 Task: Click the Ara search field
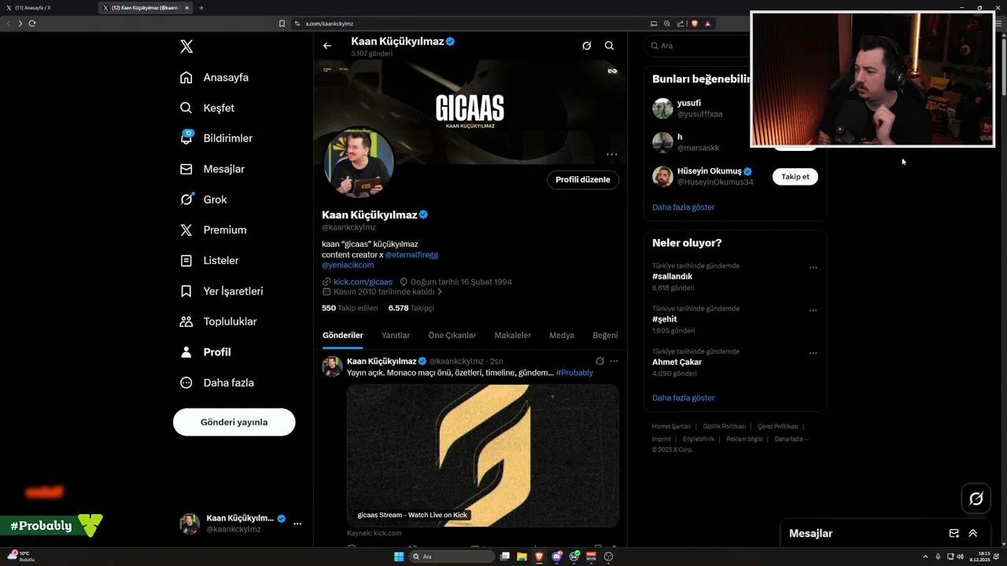coord(697,46)
